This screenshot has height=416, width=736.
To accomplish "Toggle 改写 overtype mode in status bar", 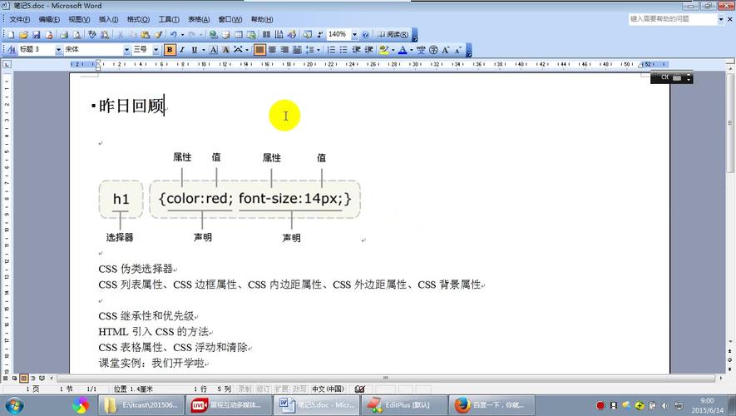I will (299, 389).
